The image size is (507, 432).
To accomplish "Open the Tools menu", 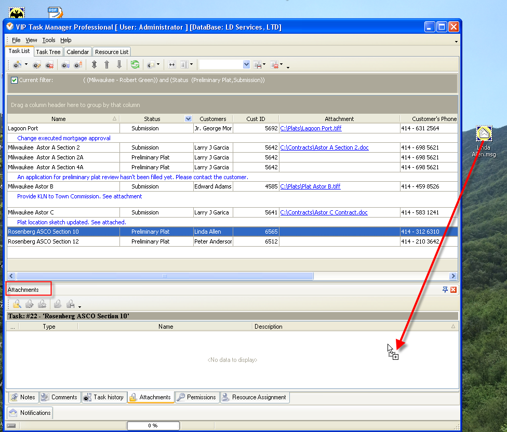I will point(49,40).
